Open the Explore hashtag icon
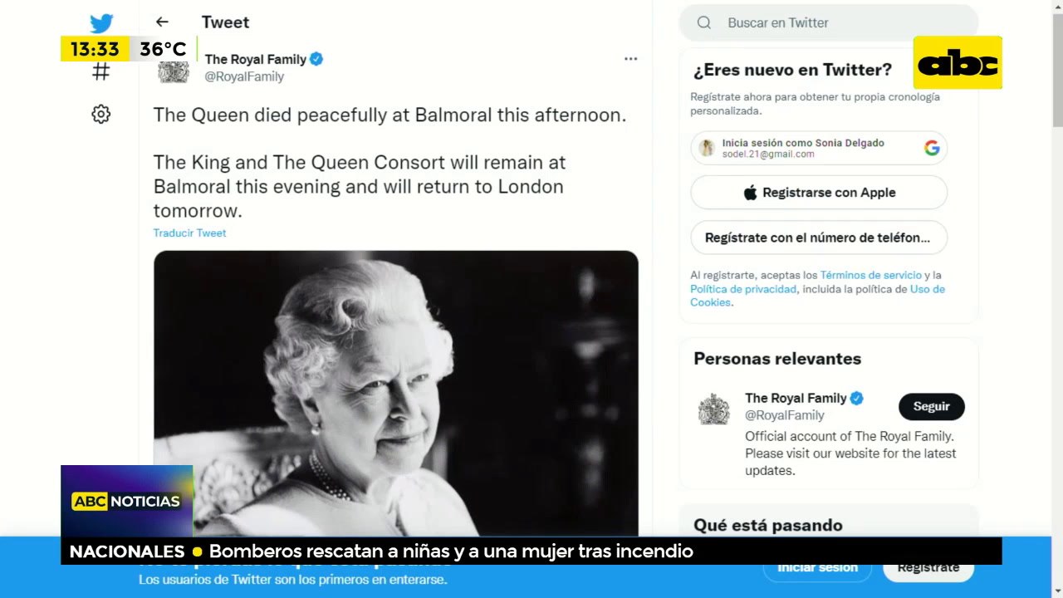Image resolution: width=1063 pixels, height=598 pixels. pyautogui.click(x=100, y=71)
